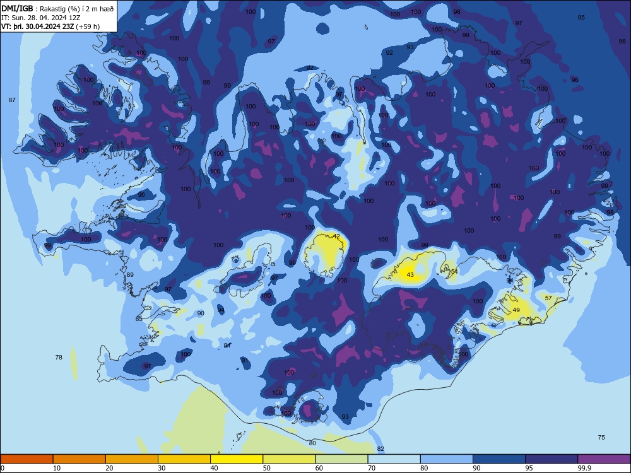Click the humidity value '87' over the western sea

12,100
